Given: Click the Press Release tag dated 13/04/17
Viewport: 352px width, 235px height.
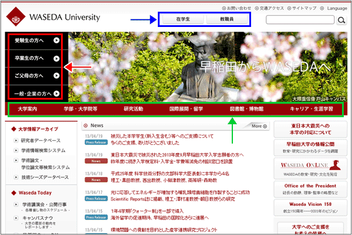Looking at the screenshot, I should [96, 199].
